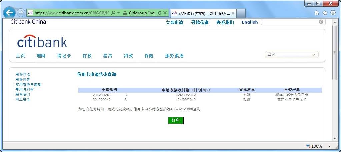Click the 实用表格与链接 sidebar link
This screenshot has width=341, height=152.
tap(28, 84)
